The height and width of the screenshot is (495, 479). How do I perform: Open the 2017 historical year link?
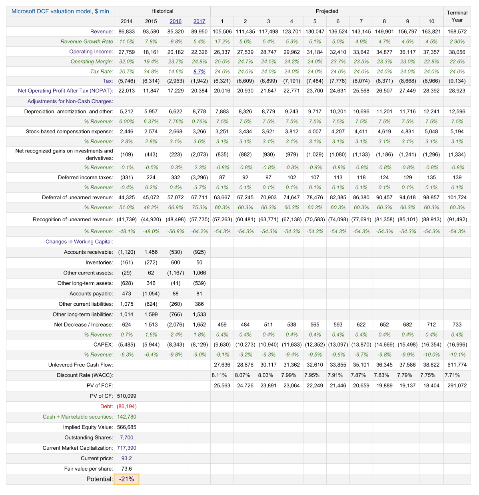coord(199,22)
